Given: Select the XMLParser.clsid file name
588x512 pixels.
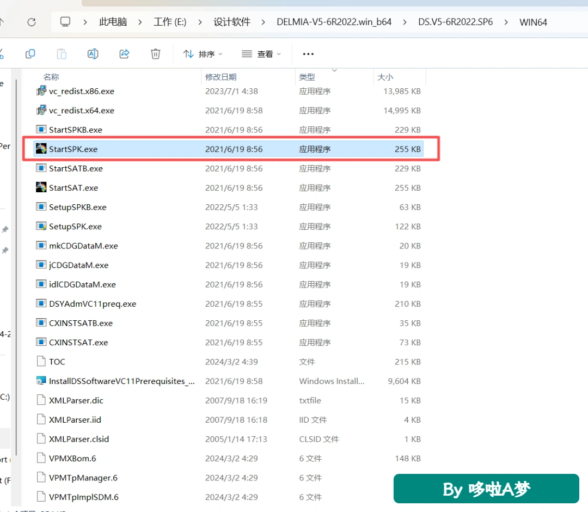Looking at the screenshot, I should (79, 439).
